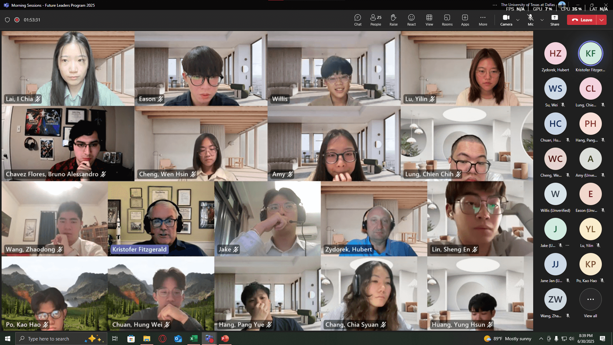This screenshot has height=345, width=613.
Task: Open the Apps menu
Action: (x=465, y=20)
